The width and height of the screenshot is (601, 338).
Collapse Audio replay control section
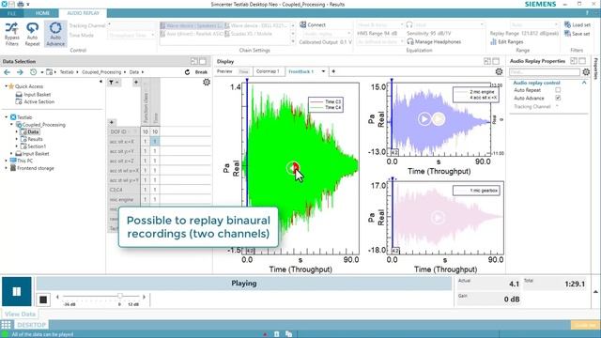pos(584,83)
